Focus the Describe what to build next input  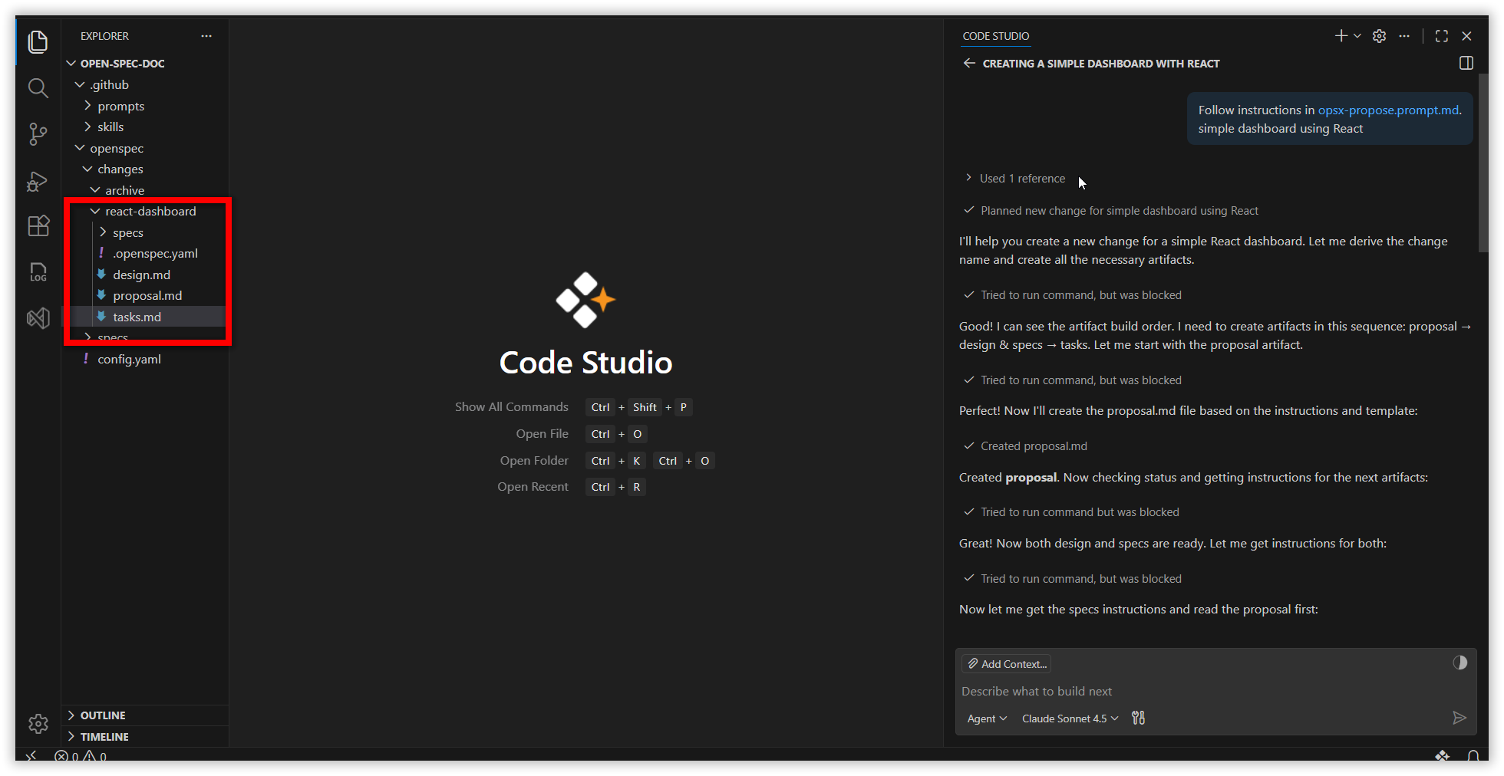click(x=1215, y=691)
